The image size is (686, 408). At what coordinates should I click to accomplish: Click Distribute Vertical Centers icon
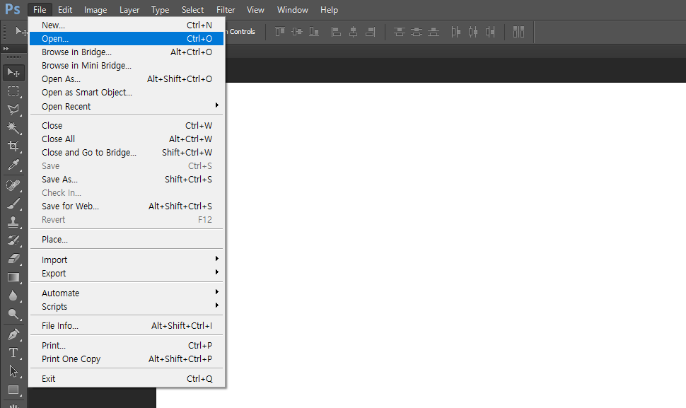416,32
